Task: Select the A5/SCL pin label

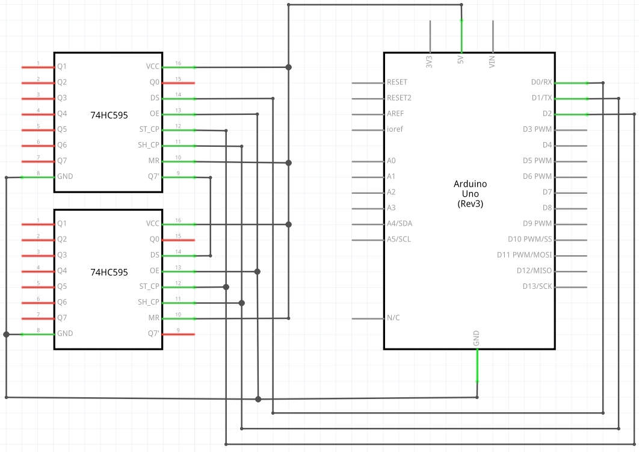Action: [398, 240]
